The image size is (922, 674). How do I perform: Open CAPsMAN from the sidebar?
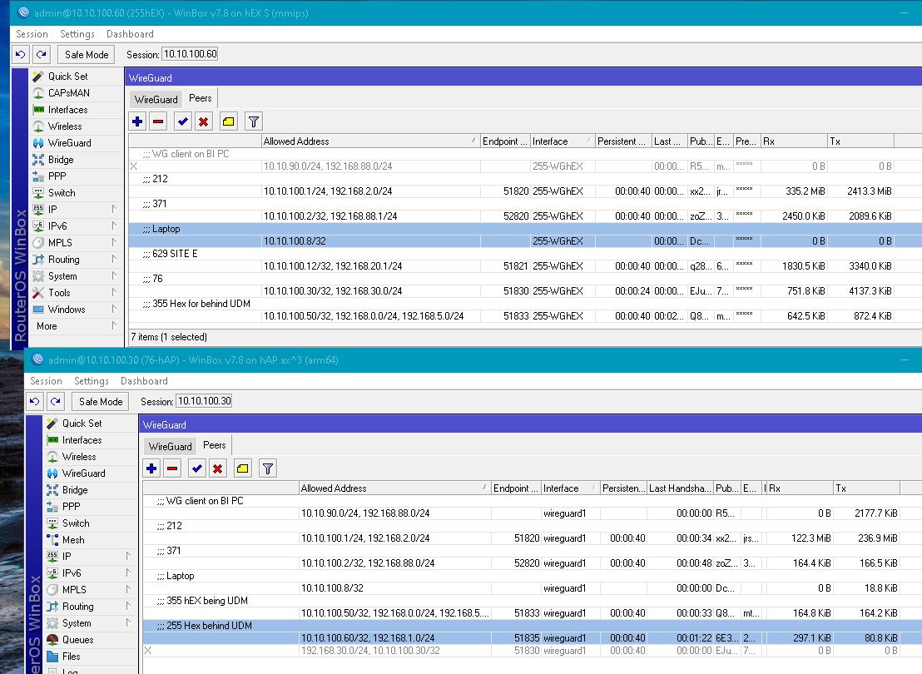click(x=68, y=93)
